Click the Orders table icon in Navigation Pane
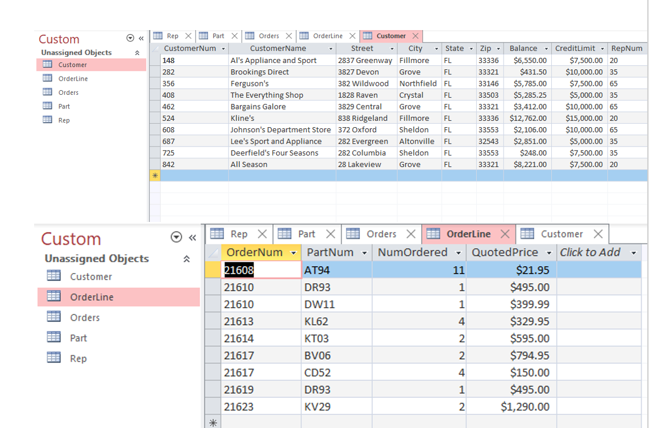Image resolution: width=649 pixels, height=428 pixels. point(48,92)
